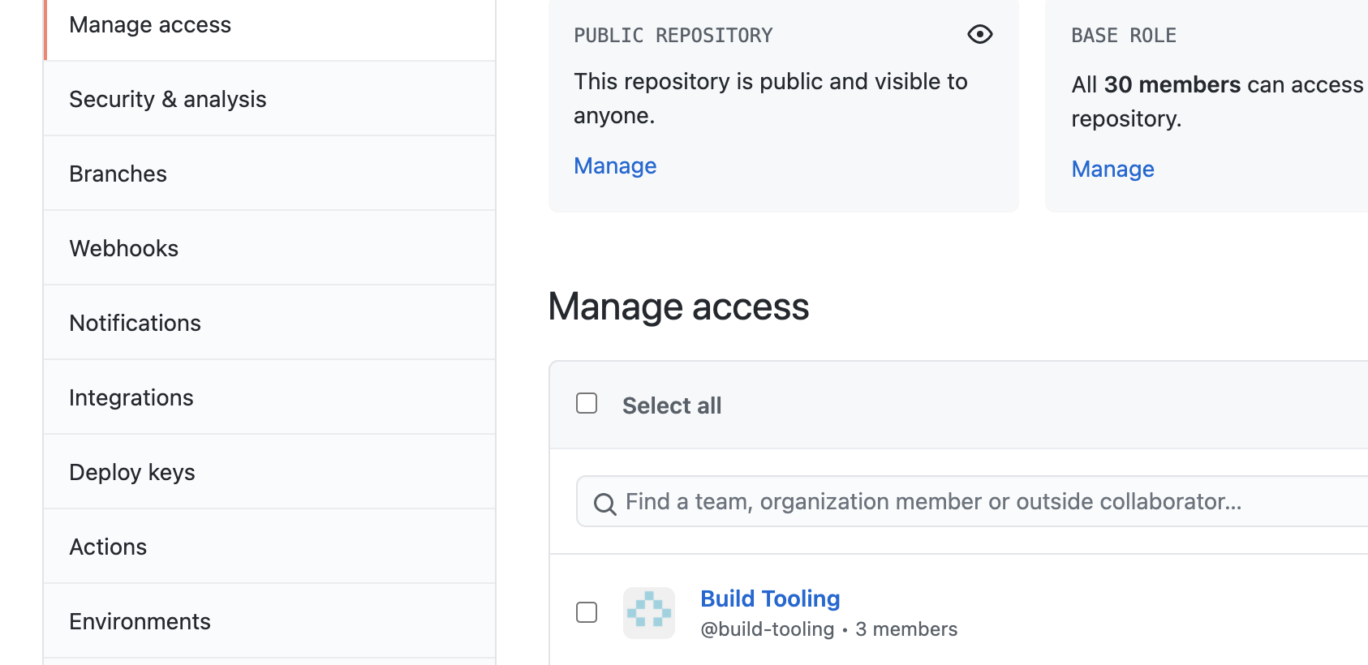Click the eye icon on Public Repository card
Viewport: 1368px width, 665px height.
[x=979, y=34]
